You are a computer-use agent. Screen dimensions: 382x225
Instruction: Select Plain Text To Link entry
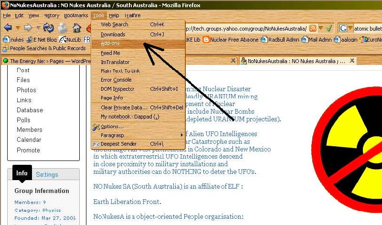click(x=138, y=71)
